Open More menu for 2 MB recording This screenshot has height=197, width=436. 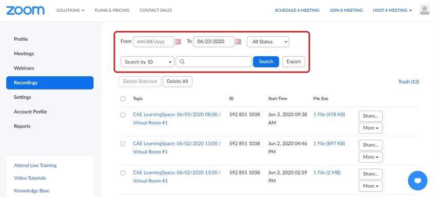tap(370, 186)
